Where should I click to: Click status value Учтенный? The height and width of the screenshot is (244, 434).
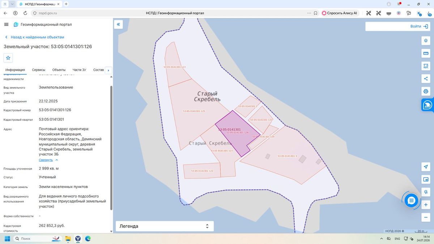point(47,177)
